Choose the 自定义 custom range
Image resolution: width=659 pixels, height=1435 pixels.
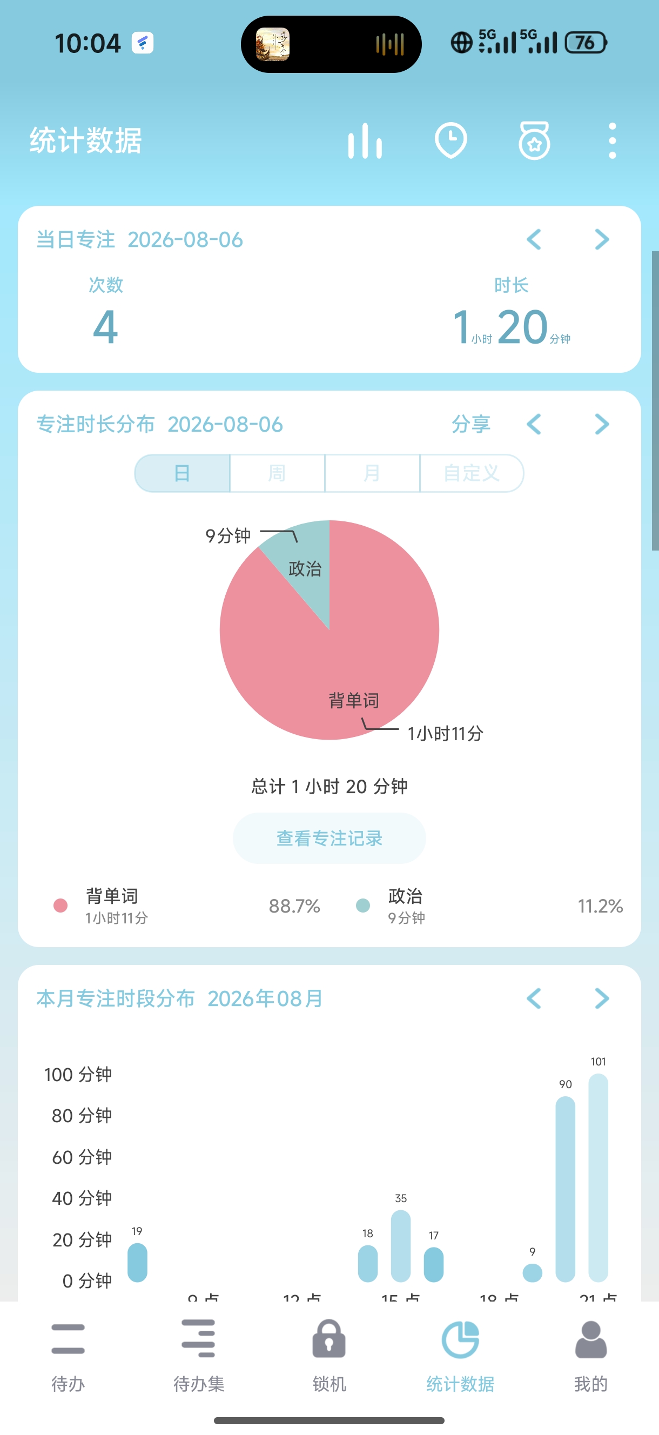(x=471, y=473)
